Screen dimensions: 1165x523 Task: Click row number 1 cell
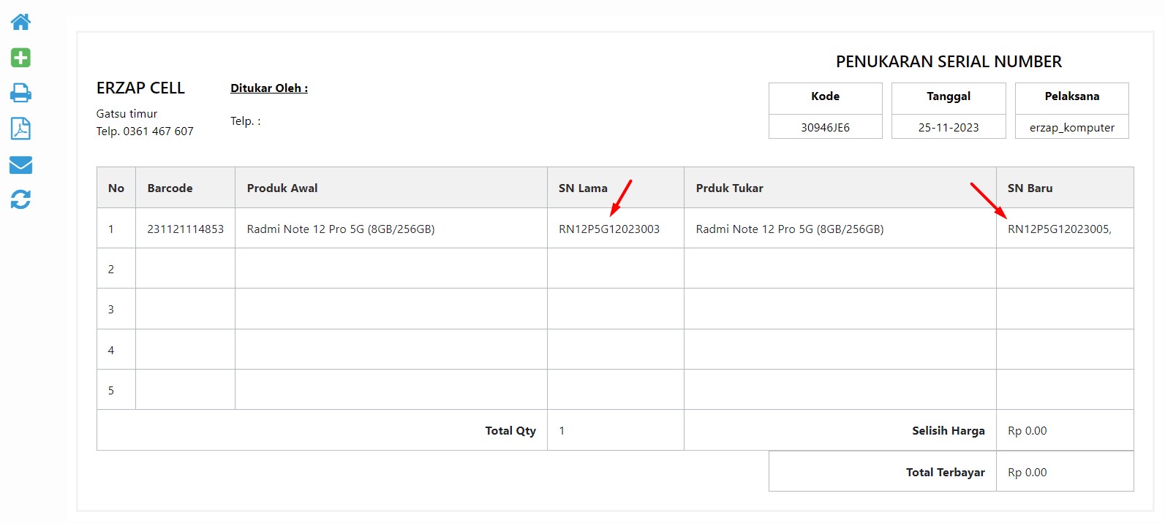[116, 229]
